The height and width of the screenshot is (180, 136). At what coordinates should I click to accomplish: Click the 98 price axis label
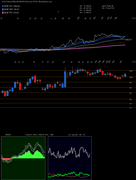pyautogui.click(x=131, y=83)
